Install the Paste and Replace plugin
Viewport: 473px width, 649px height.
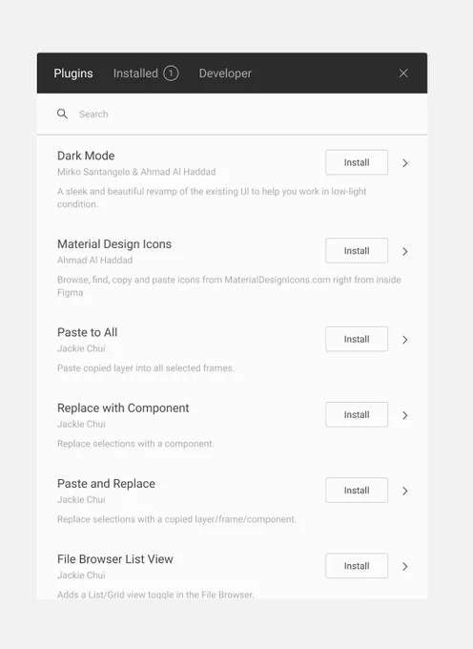click(x=357, y=490)
